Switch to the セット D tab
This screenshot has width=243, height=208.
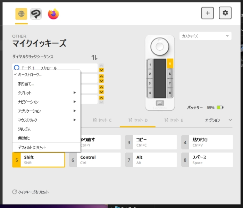coord(139,120)
